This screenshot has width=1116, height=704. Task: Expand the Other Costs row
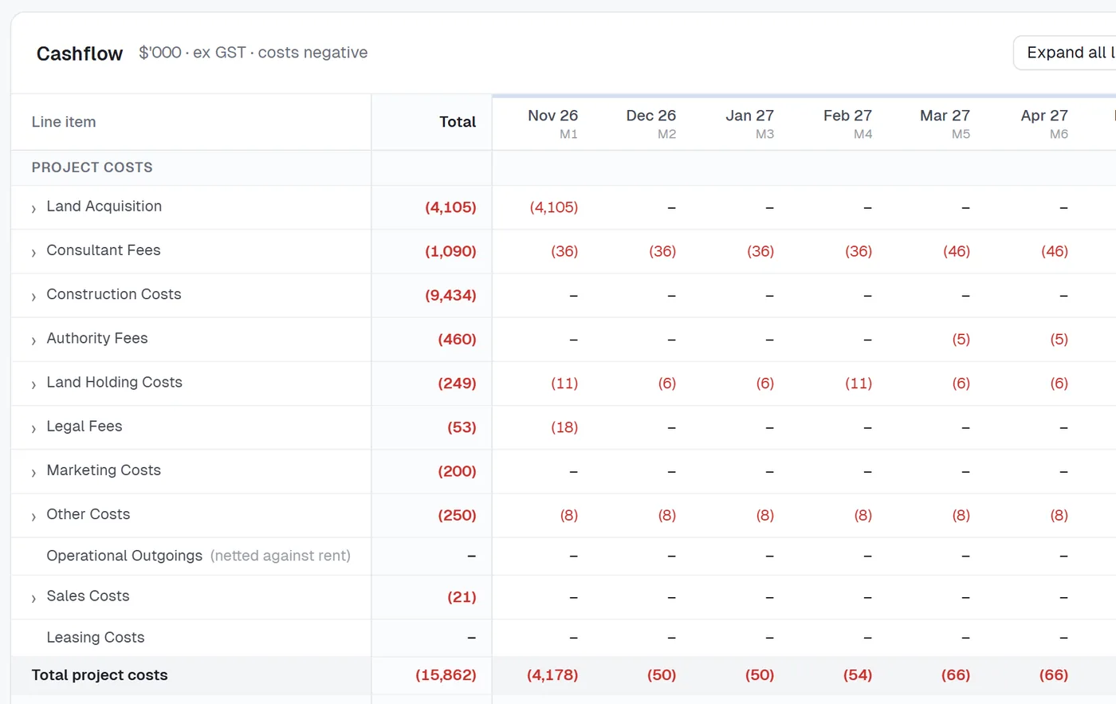pyautogui.click(x=33, y=517)
